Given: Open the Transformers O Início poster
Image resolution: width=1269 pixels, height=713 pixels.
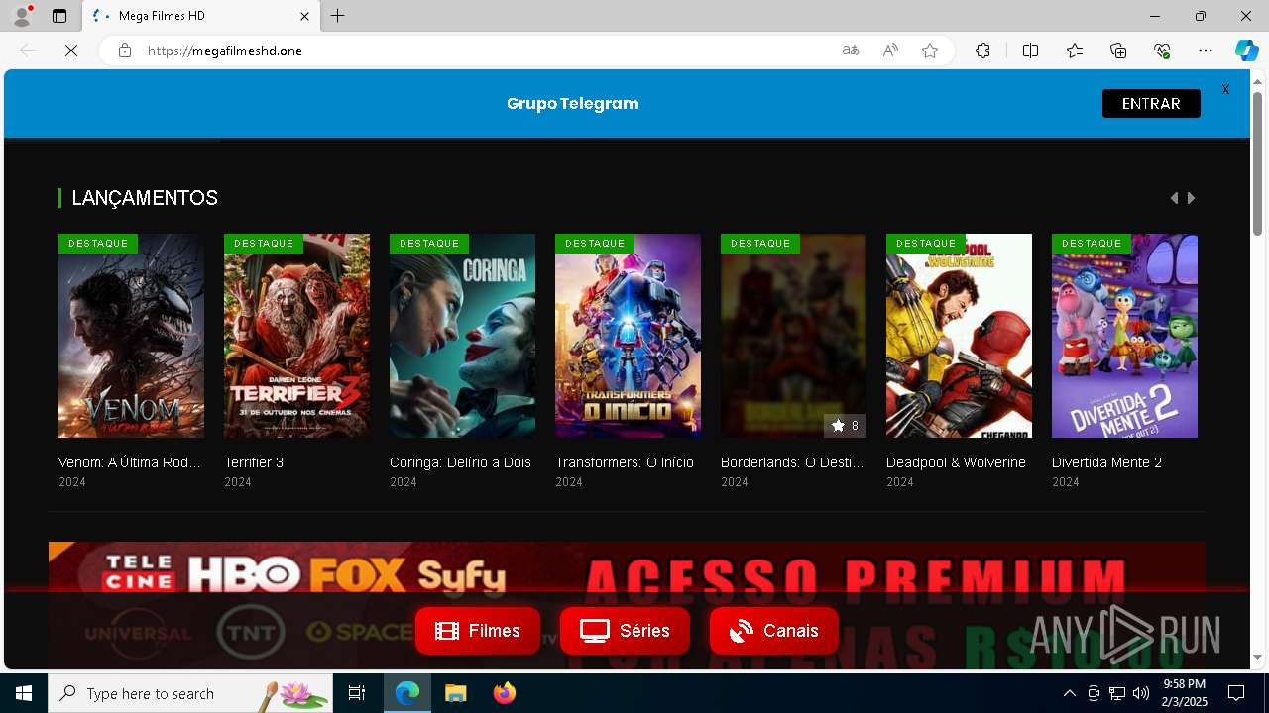Looking at the screenshot, I should click(x=628, y=336).
